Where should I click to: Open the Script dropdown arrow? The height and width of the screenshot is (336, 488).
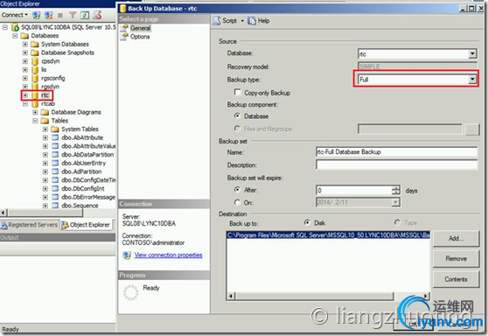point(242,21)
